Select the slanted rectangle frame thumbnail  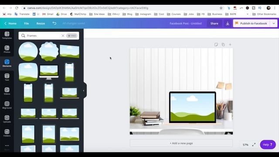click(70, 51)
